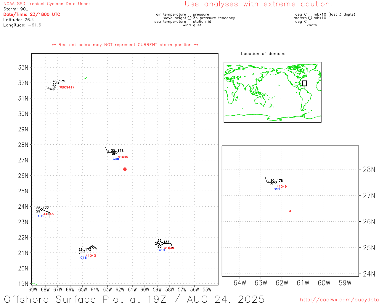Screen dimensions: 379x303
Task: Click 'wind gust' in the legend
Action: click(192, 25)
